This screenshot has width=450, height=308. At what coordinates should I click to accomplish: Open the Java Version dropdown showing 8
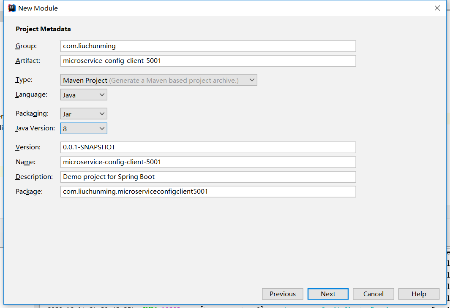84,128
